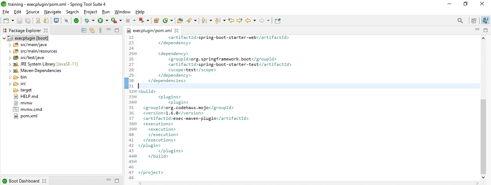
Task: Click the Search flashlight icon
Action: [x=189, y=21]
